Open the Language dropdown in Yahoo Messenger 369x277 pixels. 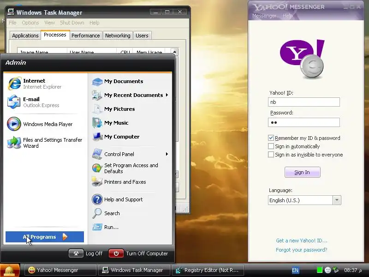click(x=337, y=200)
